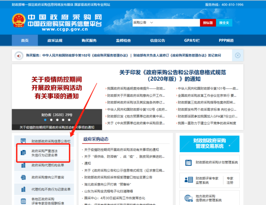Open 地方政府采购信息统计管理系统 link
Screen dimensions: 266x205
click(x=209, y=198)
